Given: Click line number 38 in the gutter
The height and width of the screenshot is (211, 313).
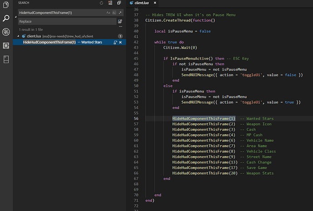Looking at the screenshot, I should pyautogui.click(x=136, y=20).
